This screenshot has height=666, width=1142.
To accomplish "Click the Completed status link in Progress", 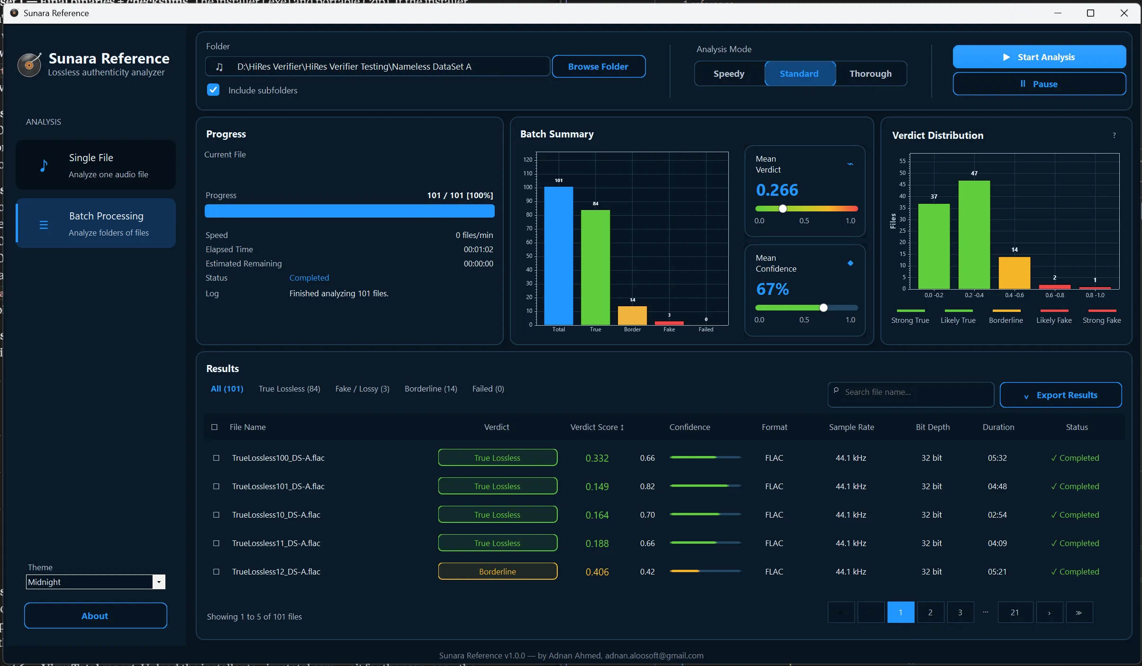I will pos(309,278).
